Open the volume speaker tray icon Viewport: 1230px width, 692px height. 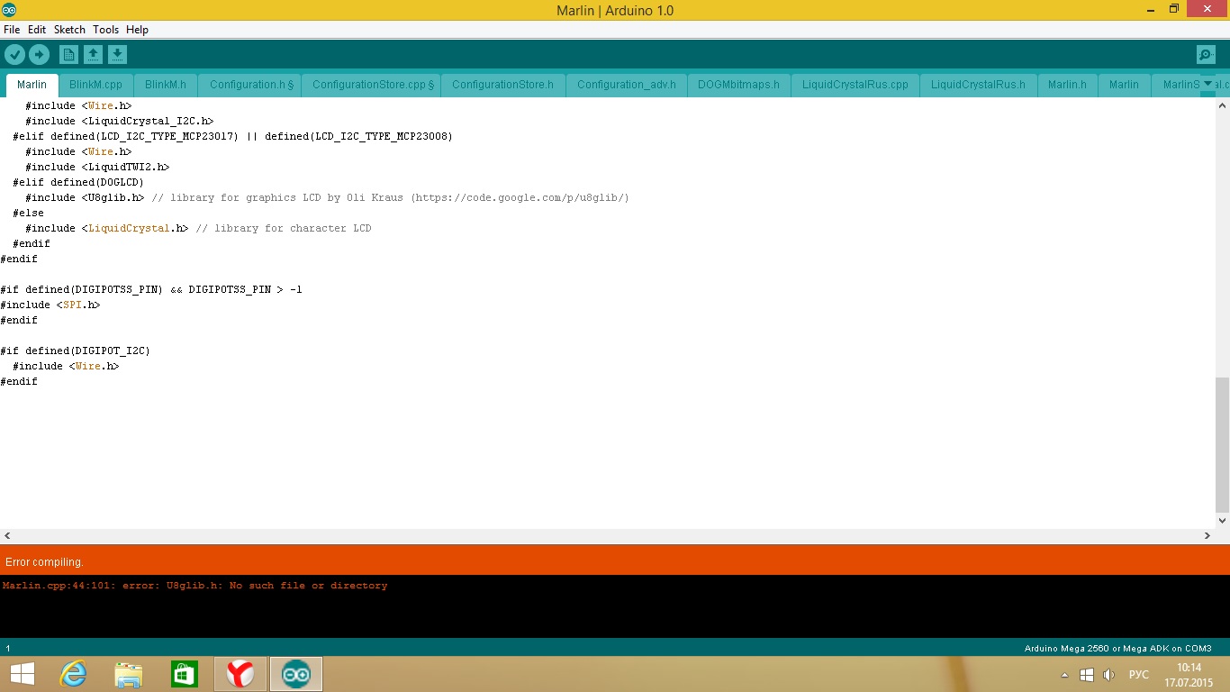tap(1109, 675)
